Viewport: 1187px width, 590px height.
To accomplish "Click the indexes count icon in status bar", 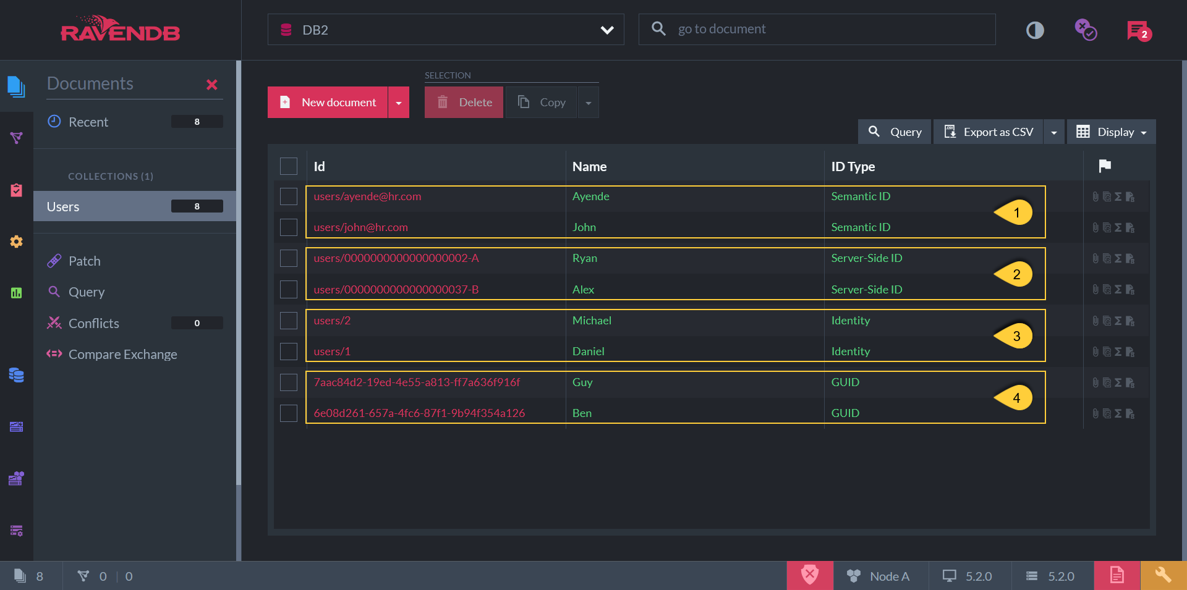I will point(83,576).
